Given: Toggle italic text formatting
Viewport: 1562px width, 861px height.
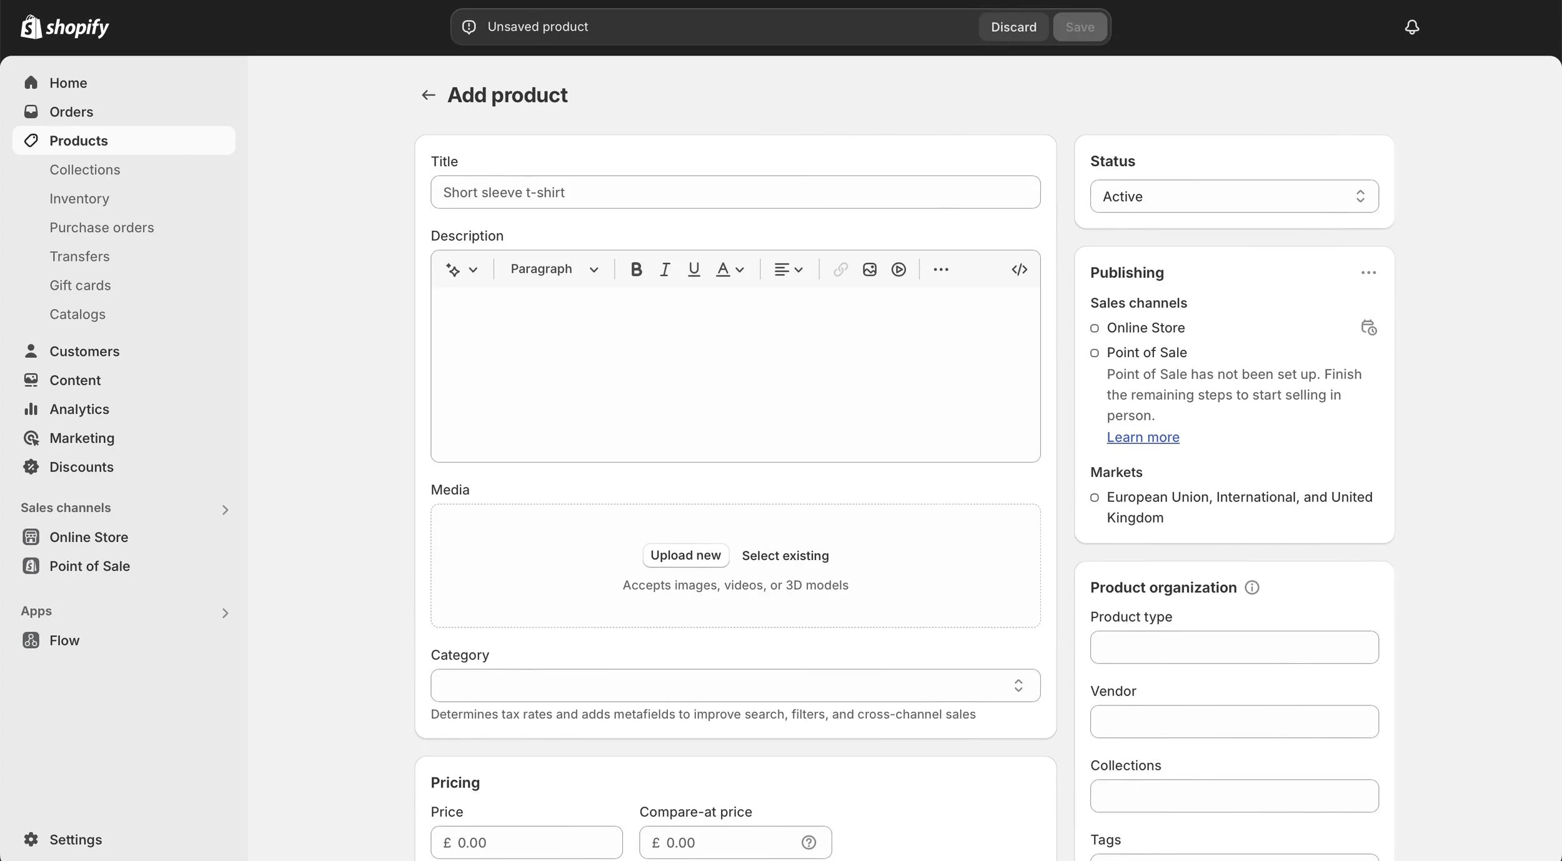Looking at the screenshot, I should point(665,269).
